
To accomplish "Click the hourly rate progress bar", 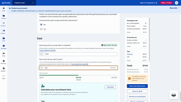I will coord(78,75).
